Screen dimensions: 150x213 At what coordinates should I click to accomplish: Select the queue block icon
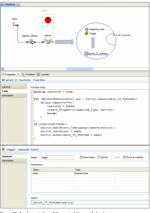[x=48, y=42]
